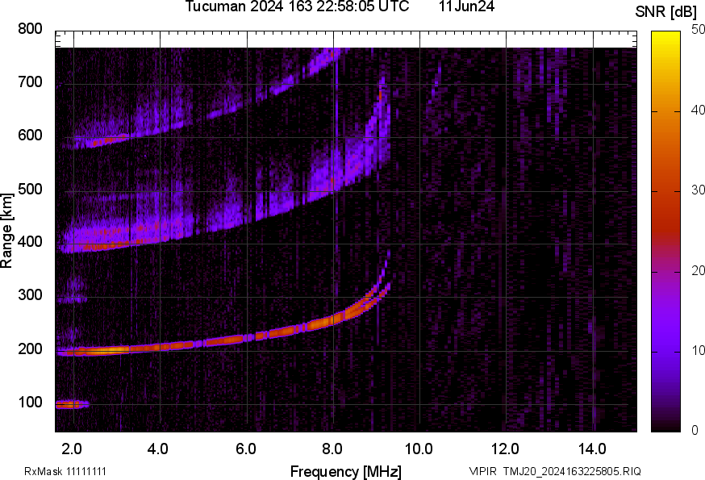Click the faint echo patch near 300 km
Viewport: 705px width, 480px height.
tap(72, 298)
